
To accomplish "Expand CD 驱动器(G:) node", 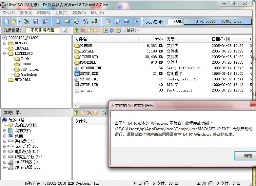I will coord(5,162).
